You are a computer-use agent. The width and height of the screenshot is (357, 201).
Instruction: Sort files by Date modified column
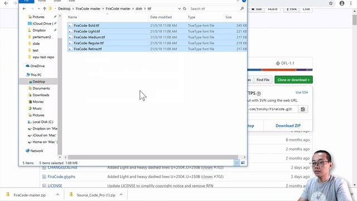pyautogui.click(x=161, y=17)
